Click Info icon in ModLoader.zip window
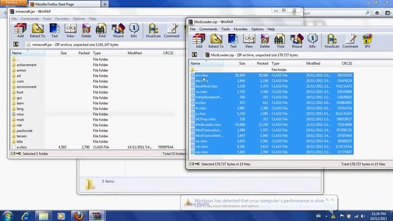393x221 pixels. click(313, 41)
